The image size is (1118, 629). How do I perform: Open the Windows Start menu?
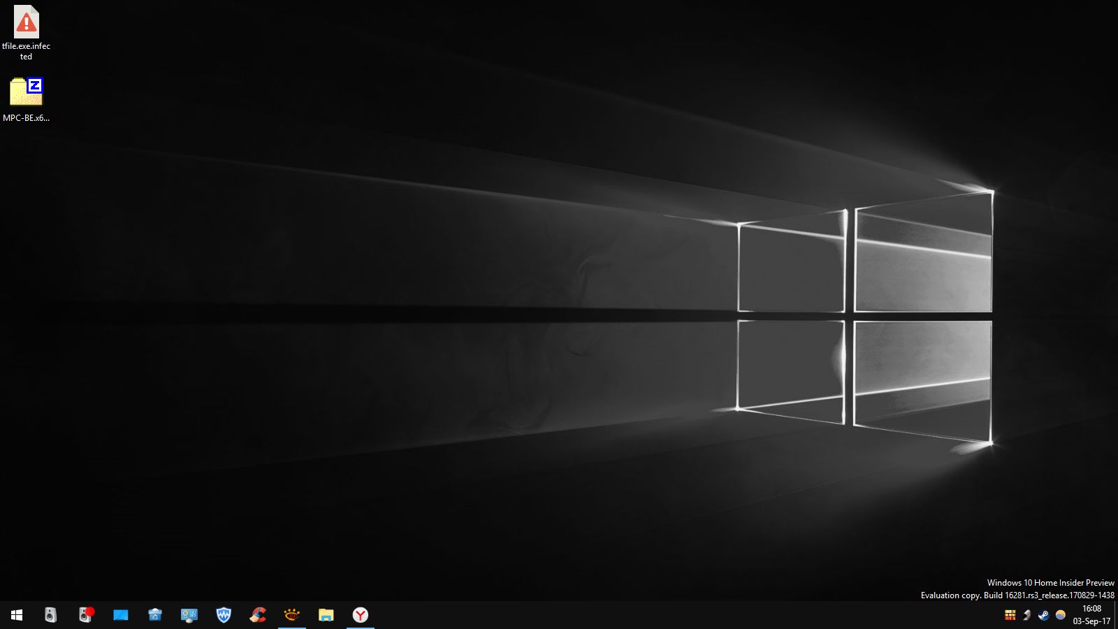click(17, 615)
